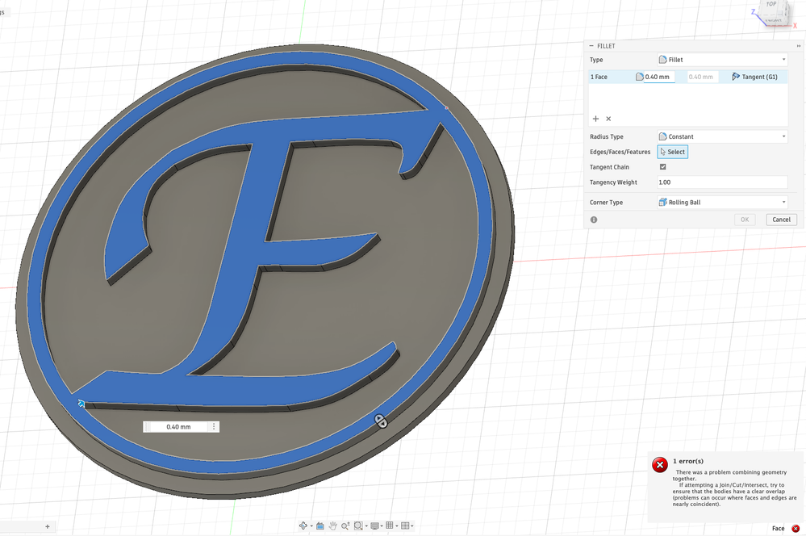The image size is (806, 536).
Task: Click the disabled OK button
Action: pyautogui.click(x=745, y=220)
